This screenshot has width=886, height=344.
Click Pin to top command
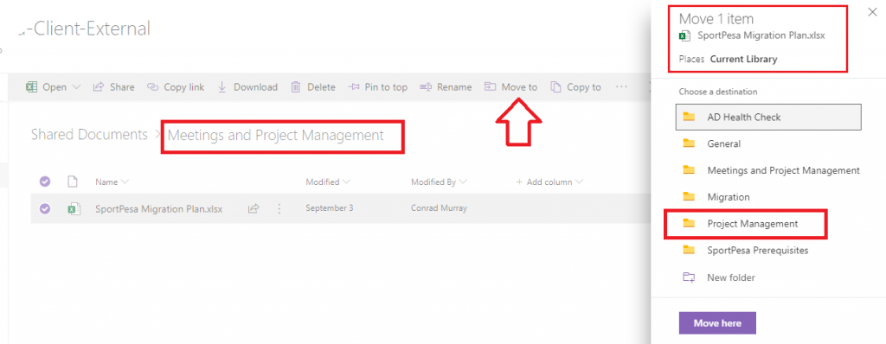point(377,87)
